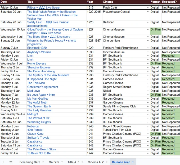Select the Format column header
This screenshot has width=180, height=165.
[x=155, y=2]
